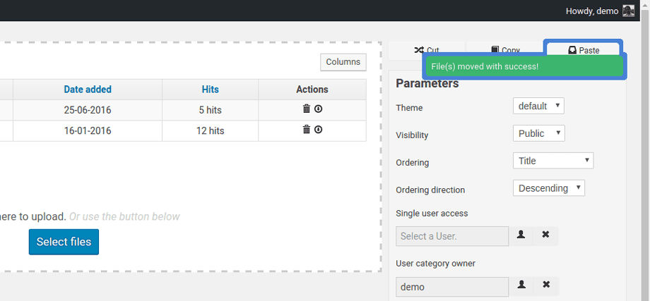
Task: Open the Ordering dropdown showing Title
Action: 552,161
